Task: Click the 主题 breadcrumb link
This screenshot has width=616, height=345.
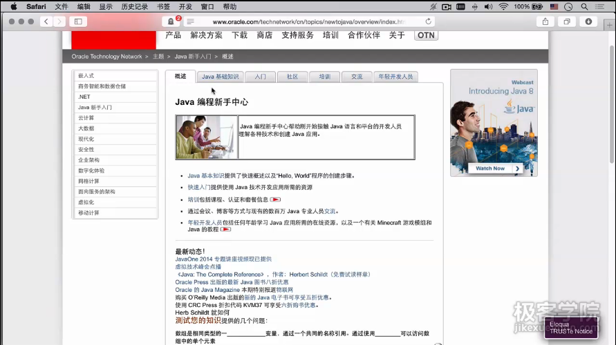Action: 158,57
